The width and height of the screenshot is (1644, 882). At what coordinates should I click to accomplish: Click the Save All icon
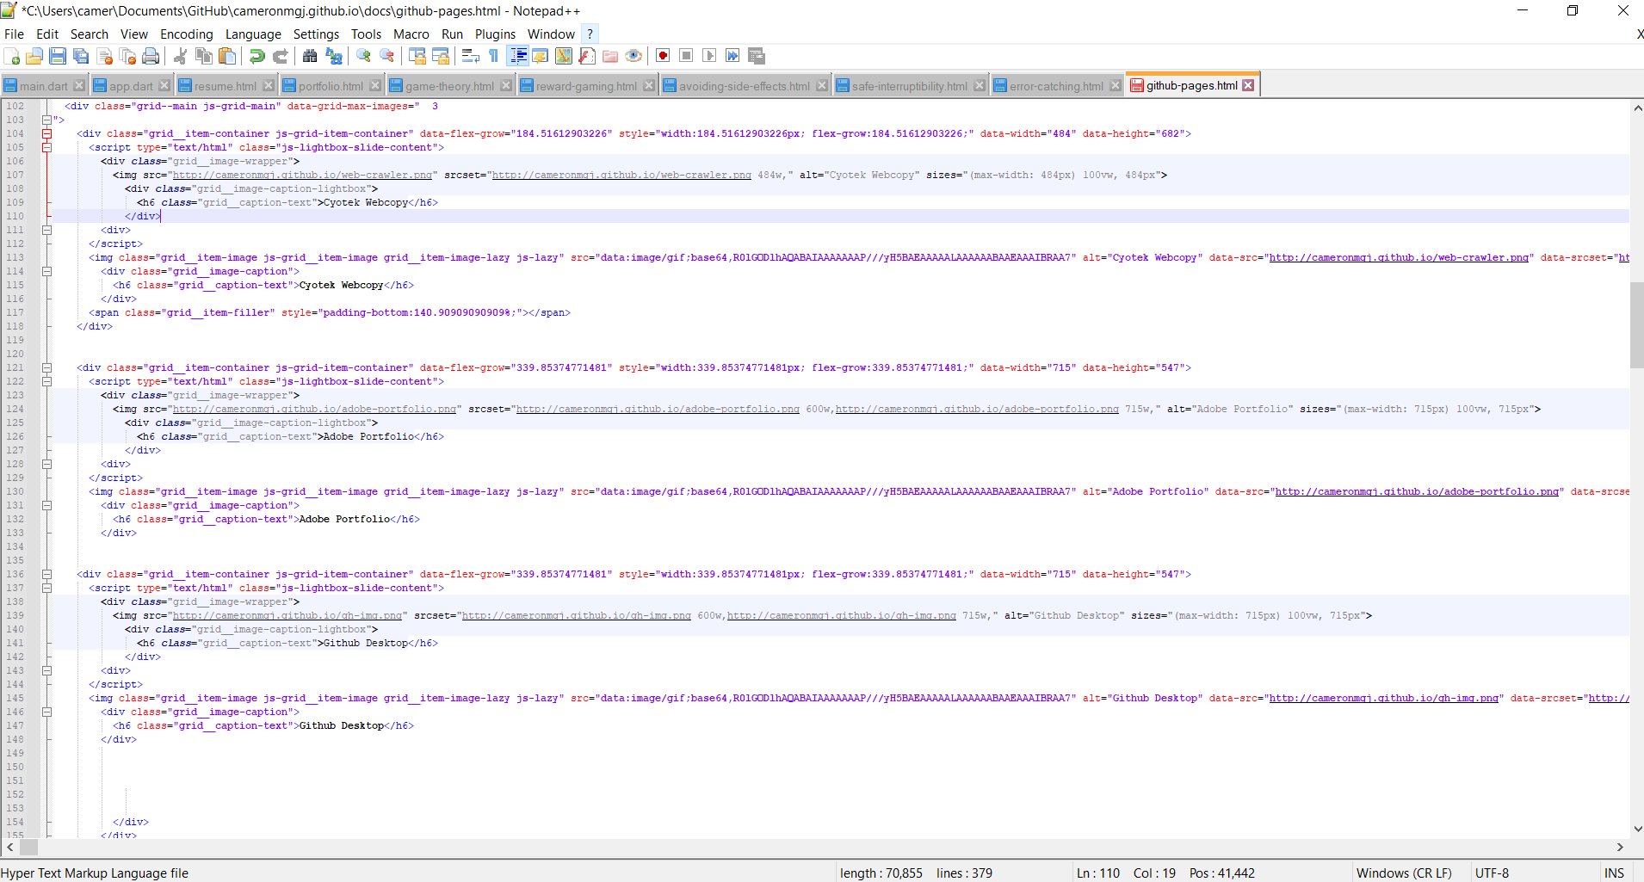point(81,56)
